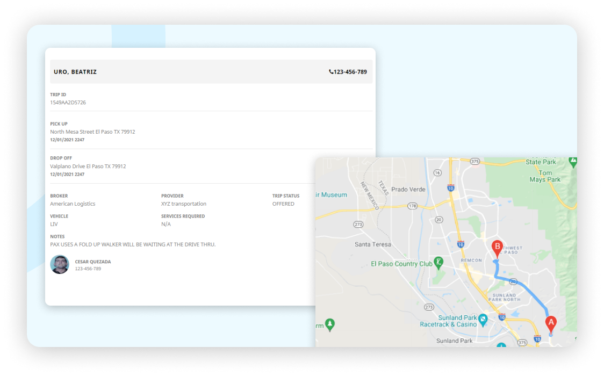Click the provider XYZ transportation
The height and width of the screenshot is (376, 604).
(x=184, y=204)
